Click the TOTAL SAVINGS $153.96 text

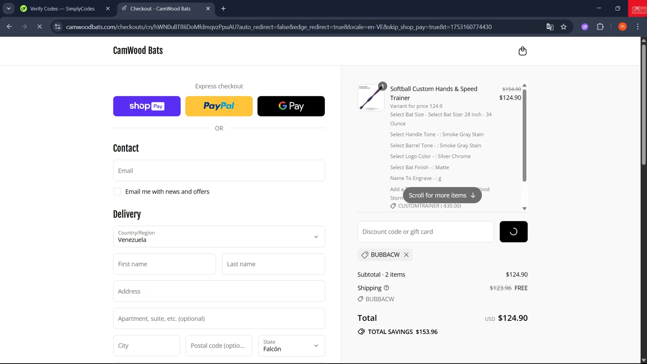pos(402,332)
